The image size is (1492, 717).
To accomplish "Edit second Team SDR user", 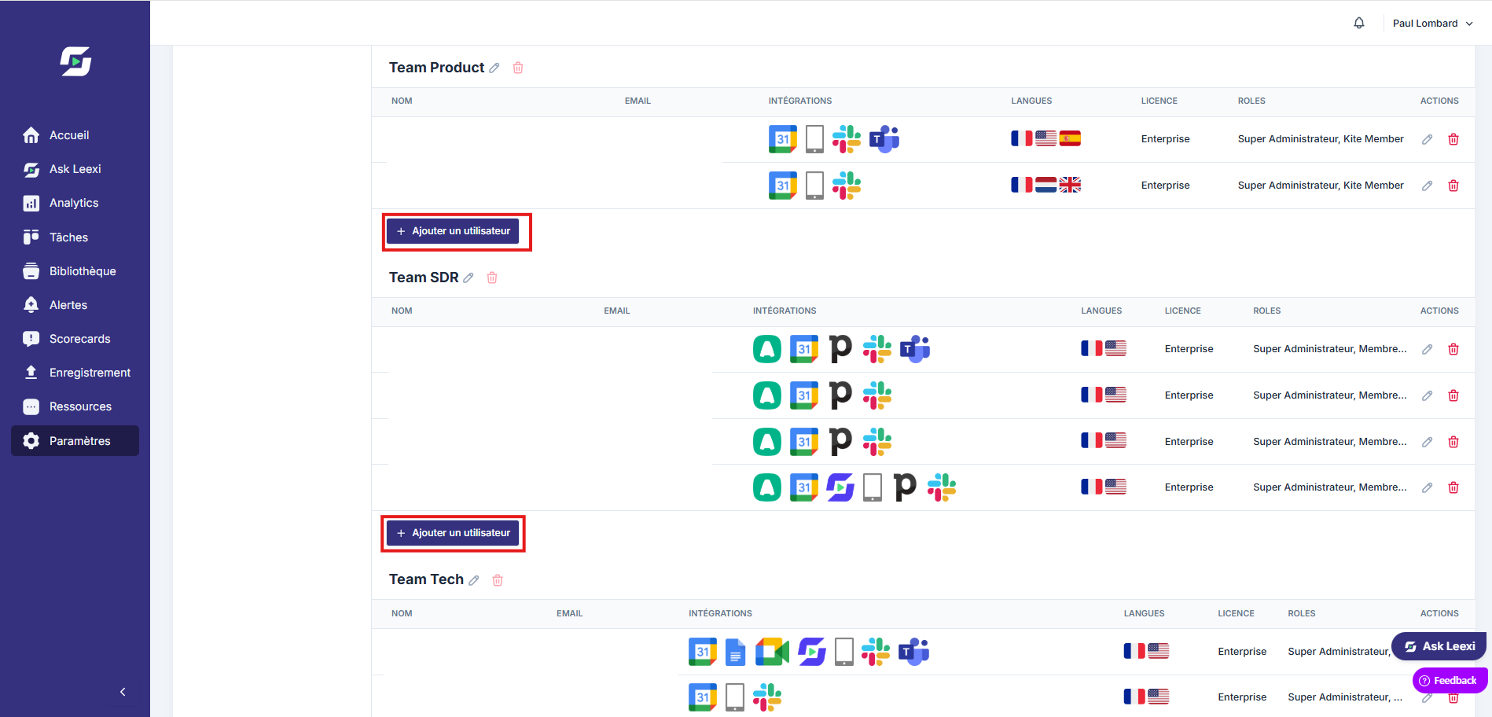I will (x=1428, y=395).
